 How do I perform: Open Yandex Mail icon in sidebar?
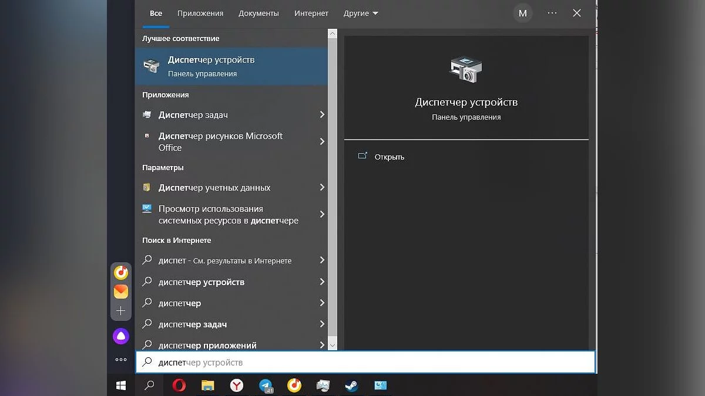click(121, 292)
